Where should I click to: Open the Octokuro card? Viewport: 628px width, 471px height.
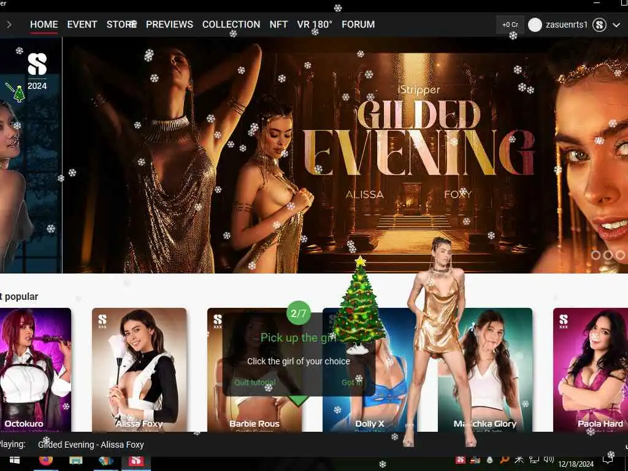[35, 370]
